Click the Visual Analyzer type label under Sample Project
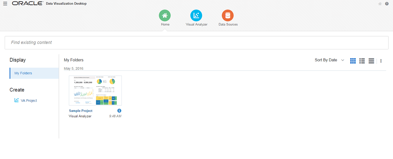Screen dimensions: 393x159 tap(80, 116)
